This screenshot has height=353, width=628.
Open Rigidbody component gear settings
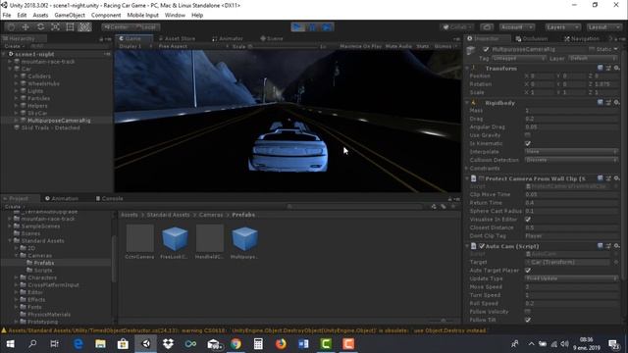point(617,102)
